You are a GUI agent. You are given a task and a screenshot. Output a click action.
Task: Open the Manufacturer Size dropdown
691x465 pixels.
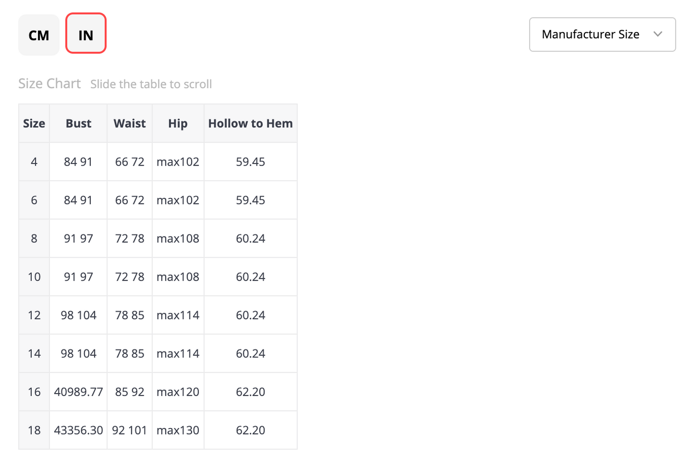[x=602, y=34]
